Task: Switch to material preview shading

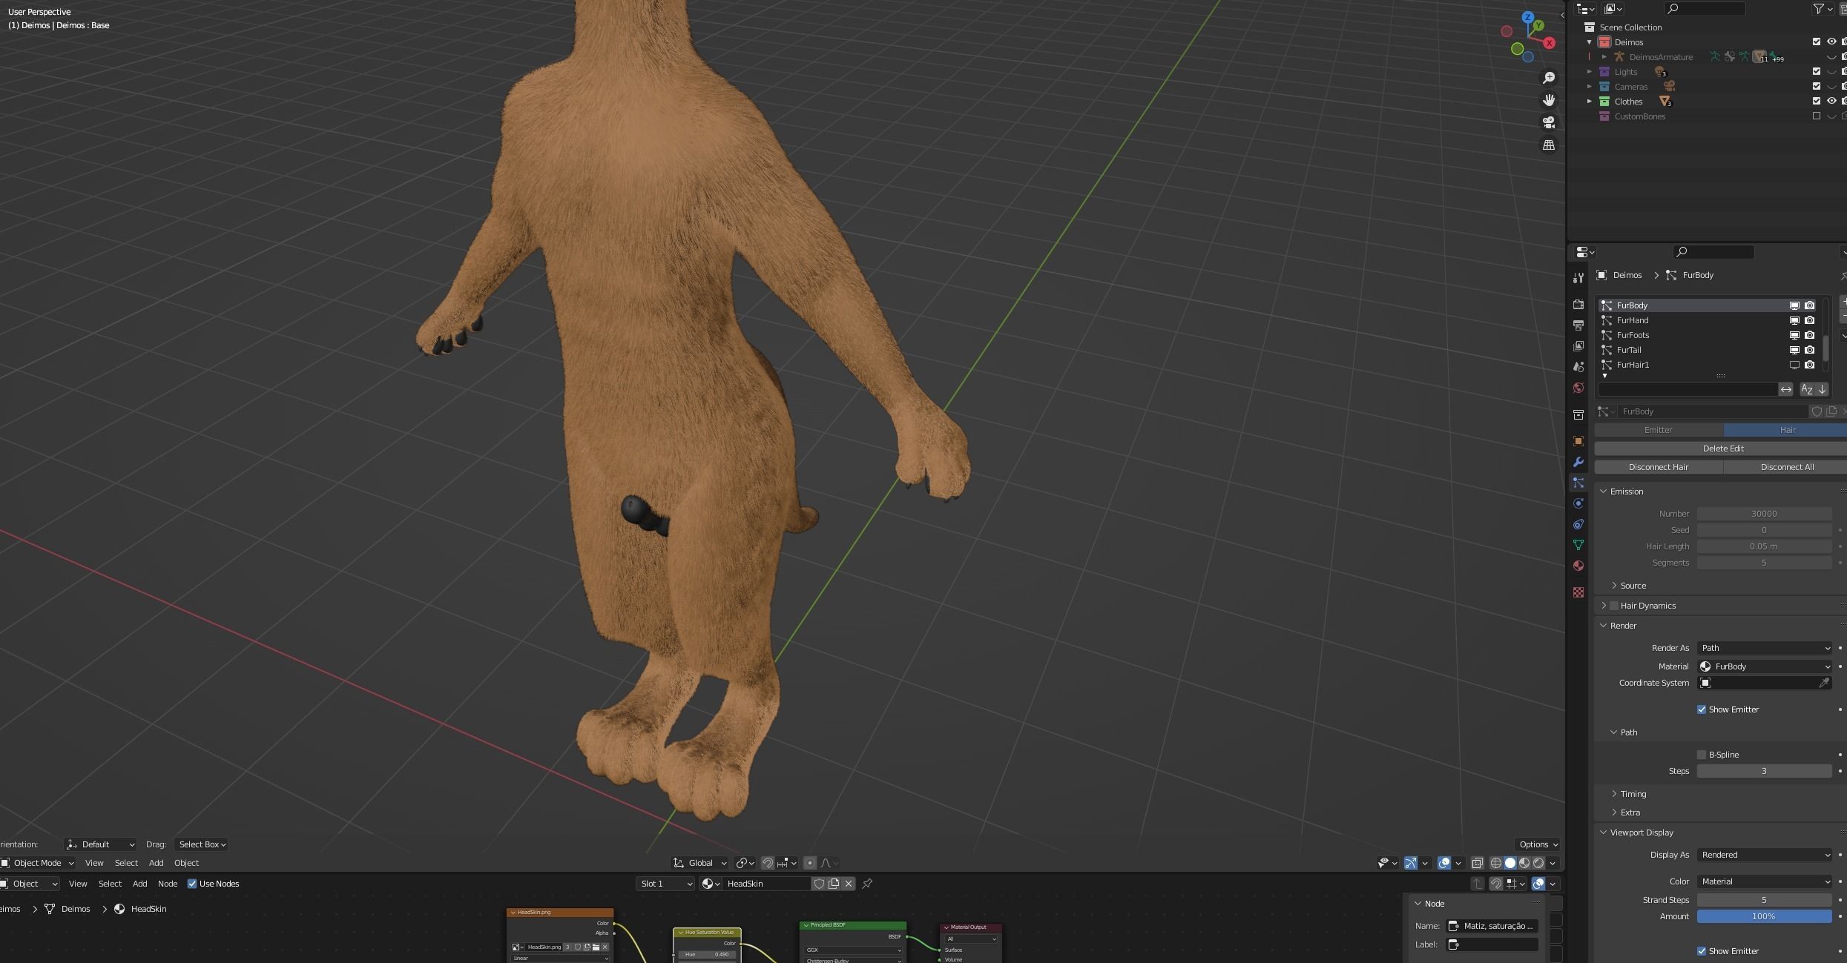Action: 1524,863
